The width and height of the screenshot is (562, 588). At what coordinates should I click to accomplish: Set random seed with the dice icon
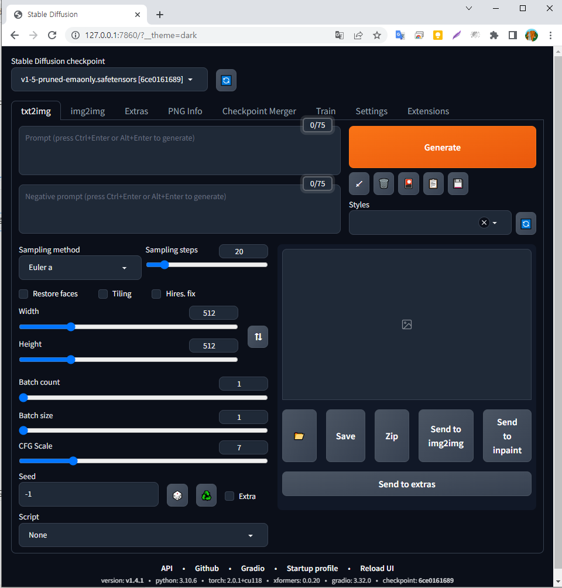pyautogui.click(x=177, y=495)
